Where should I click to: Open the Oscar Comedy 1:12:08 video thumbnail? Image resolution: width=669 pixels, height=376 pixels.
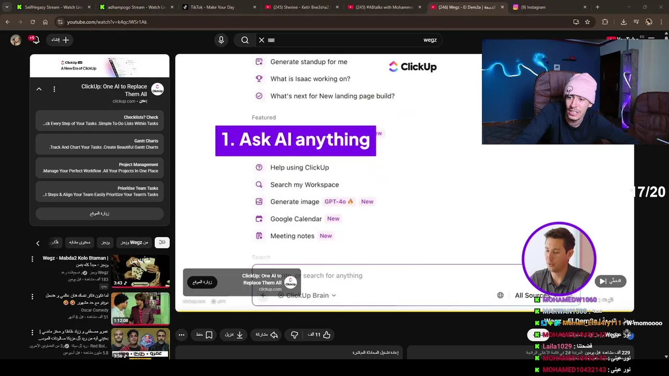point(140,309)
